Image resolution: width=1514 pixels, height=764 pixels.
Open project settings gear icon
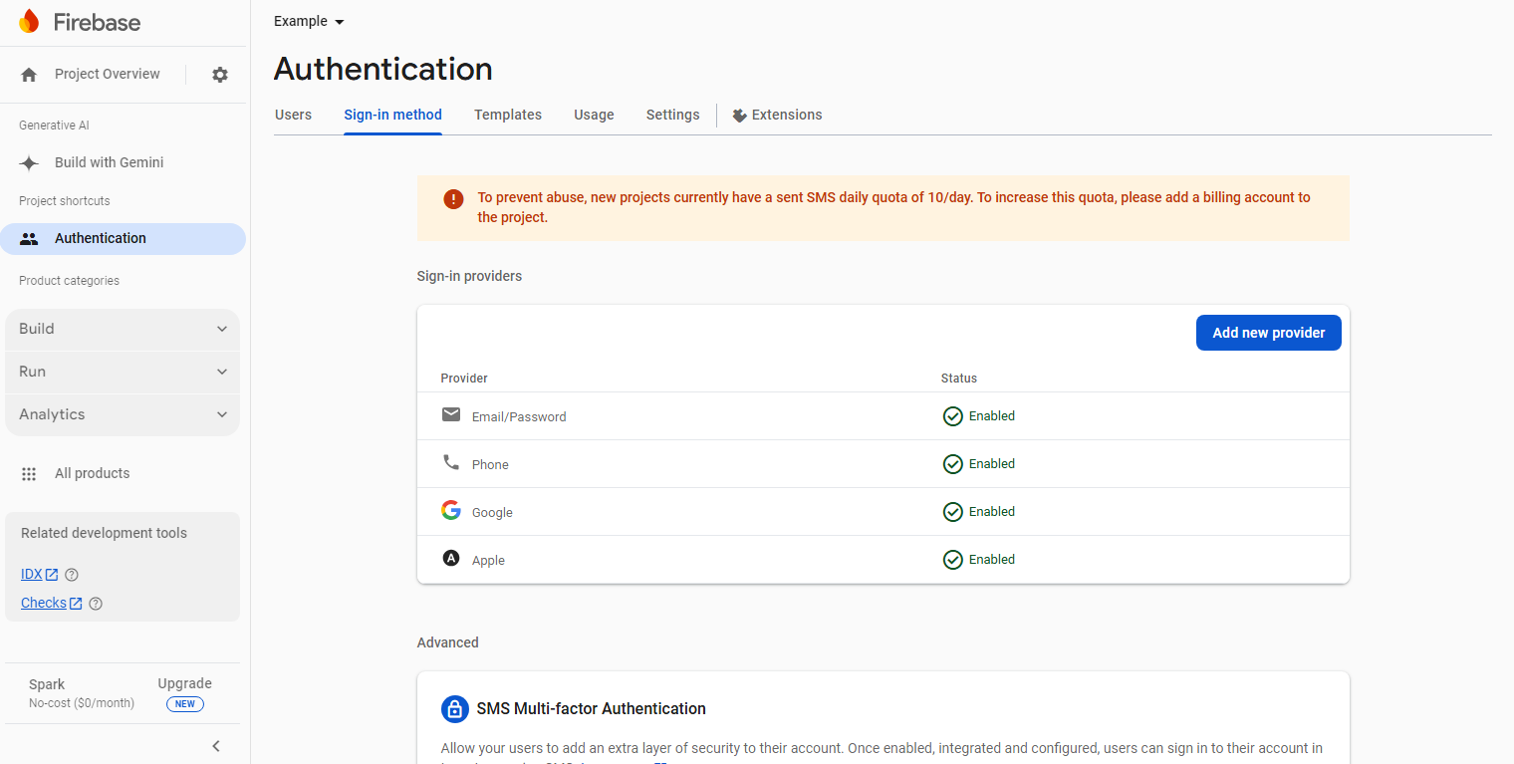[x=220, y=75]
